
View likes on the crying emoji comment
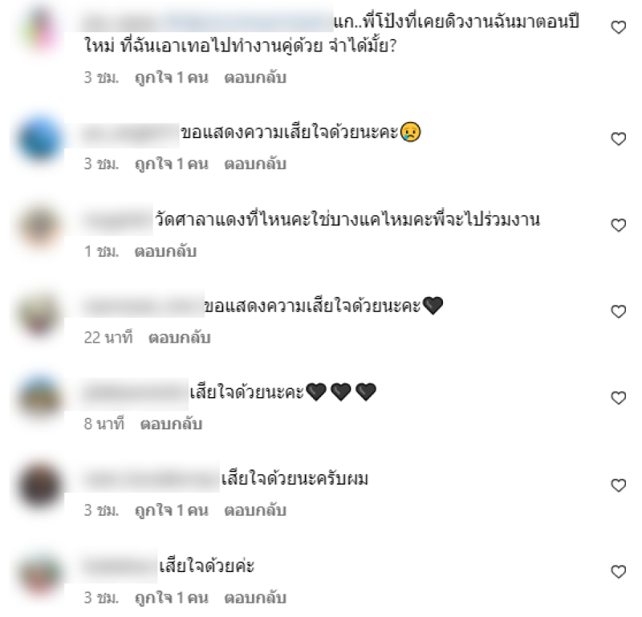tap(172, 164)
